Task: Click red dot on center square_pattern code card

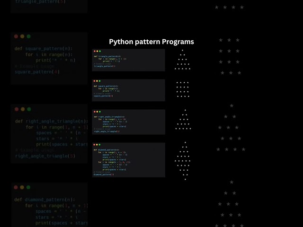Action: pyautogui.click(x=94, y=81)
